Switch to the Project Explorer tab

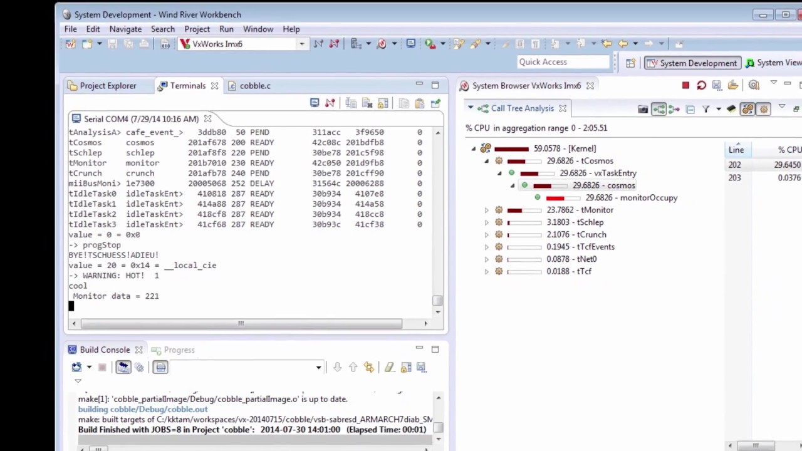pos(102,86)
